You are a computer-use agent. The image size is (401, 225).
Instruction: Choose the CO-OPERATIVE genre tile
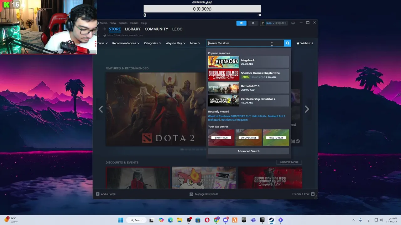[248, 137]
